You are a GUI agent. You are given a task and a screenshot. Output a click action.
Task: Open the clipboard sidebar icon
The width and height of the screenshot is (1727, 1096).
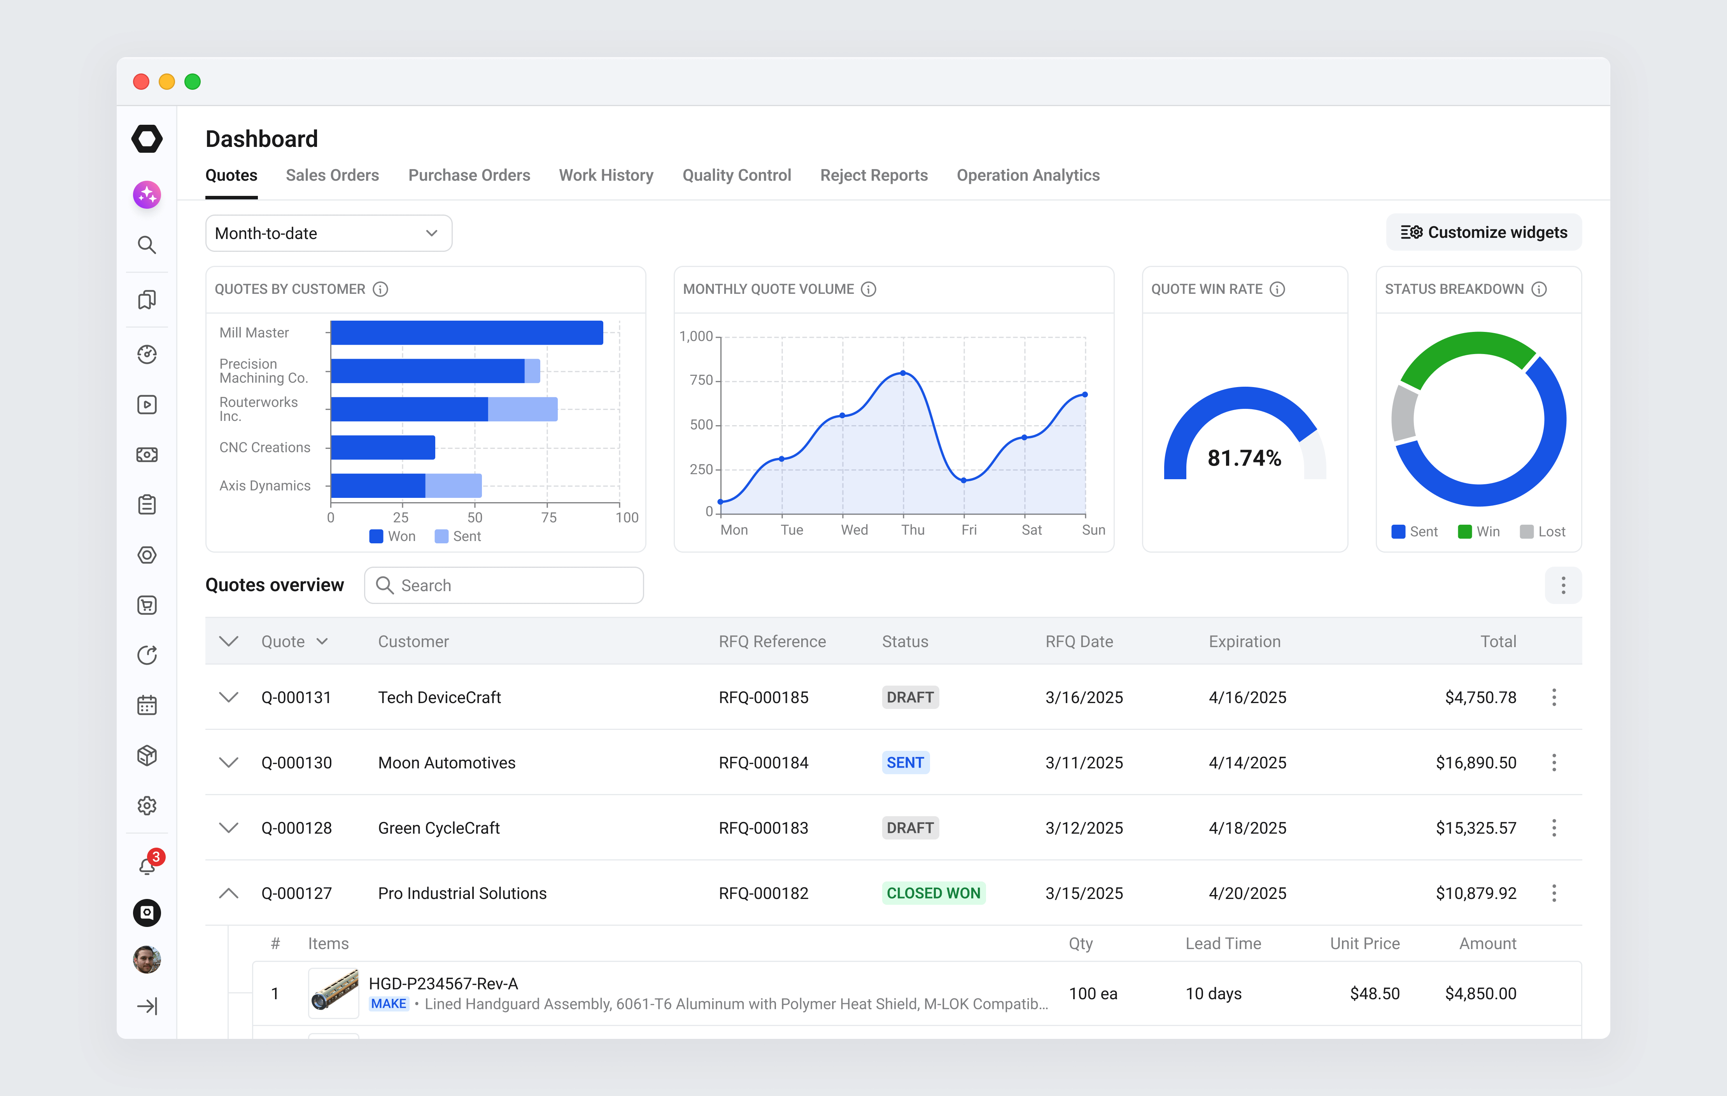pyautogui.click(x=147, y=504)
